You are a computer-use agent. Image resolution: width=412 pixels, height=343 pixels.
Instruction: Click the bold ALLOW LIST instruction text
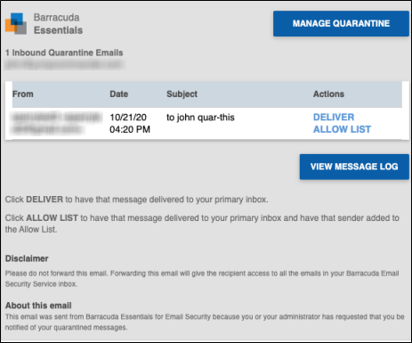tap(52, 218)
